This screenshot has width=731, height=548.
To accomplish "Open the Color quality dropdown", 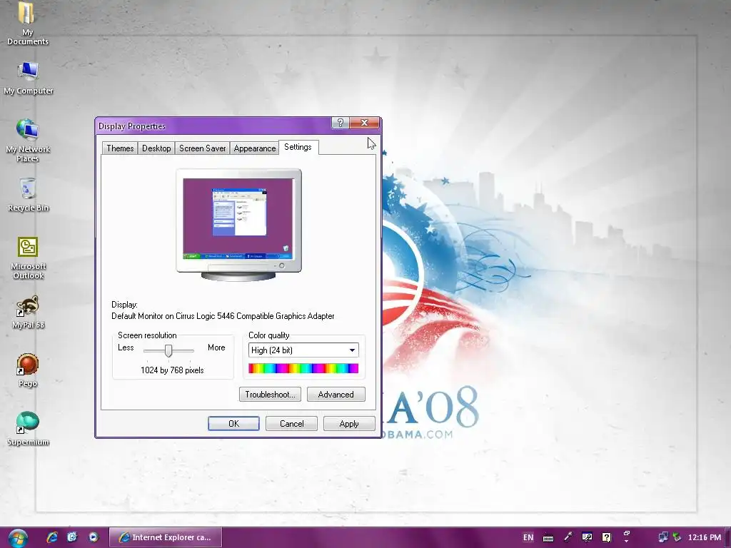I will [x=303, y=350].
